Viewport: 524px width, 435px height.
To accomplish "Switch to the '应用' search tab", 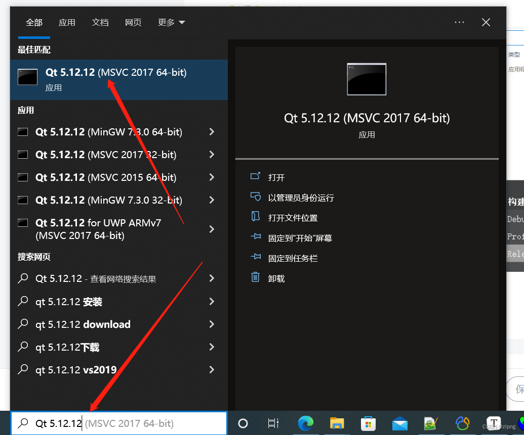I will (x=67, y=22).
